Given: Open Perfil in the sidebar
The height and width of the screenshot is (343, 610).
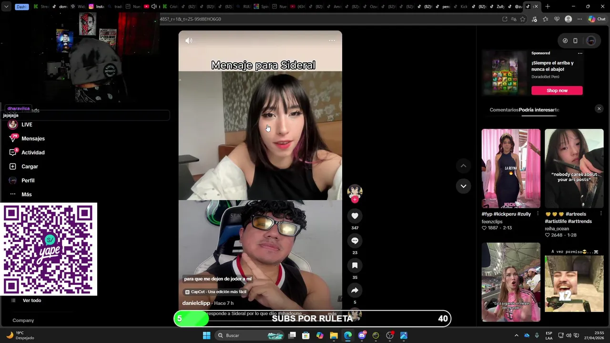Looking at the screenshot, I should point(28,181).
